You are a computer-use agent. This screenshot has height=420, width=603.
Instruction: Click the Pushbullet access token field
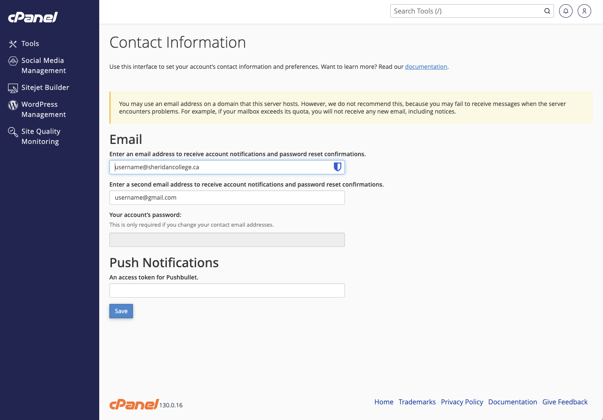(227, 290)
